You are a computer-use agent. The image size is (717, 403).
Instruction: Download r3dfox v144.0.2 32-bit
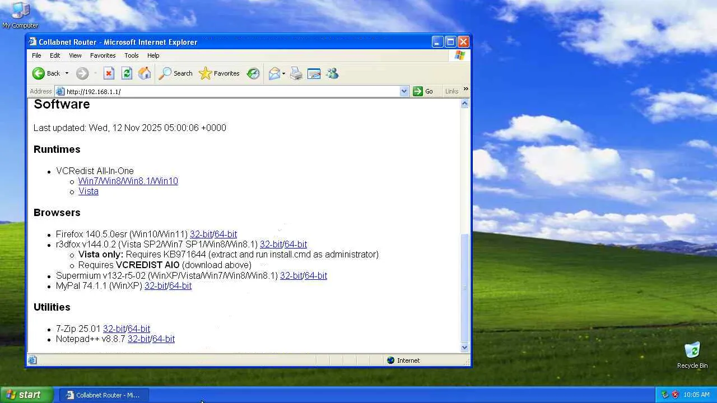(x=271, y=245)
